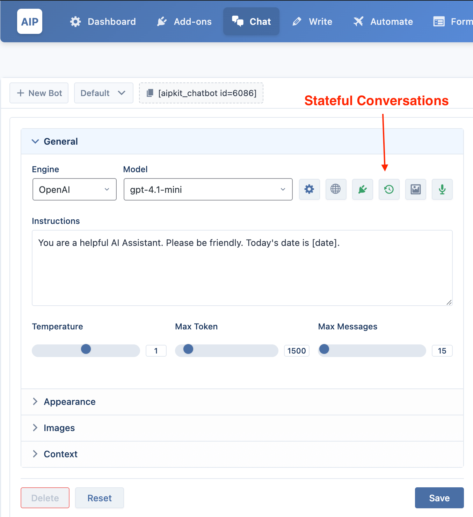Click the Temperature slider handle

click(x=86, y=349)
